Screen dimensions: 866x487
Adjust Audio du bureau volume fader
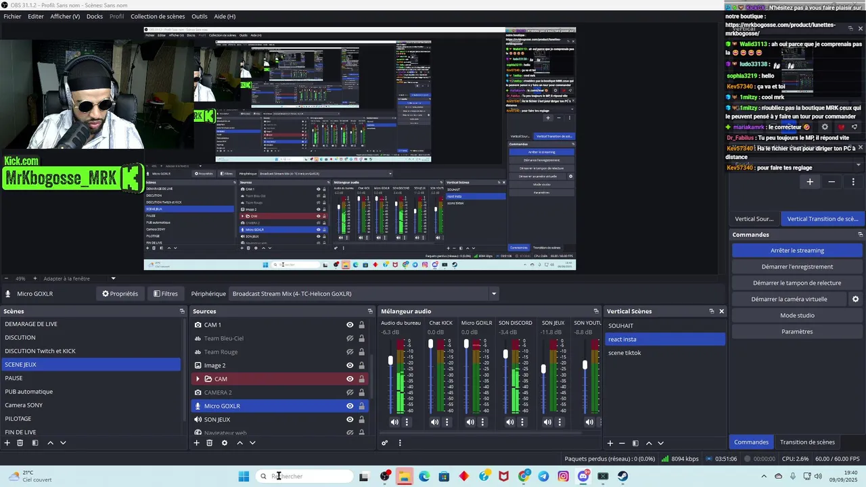(390, 361)
